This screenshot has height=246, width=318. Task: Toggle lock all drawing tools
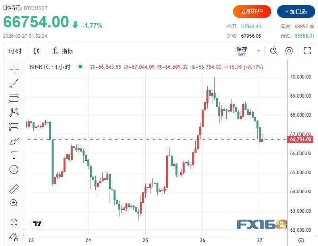(x=14, y=237)
